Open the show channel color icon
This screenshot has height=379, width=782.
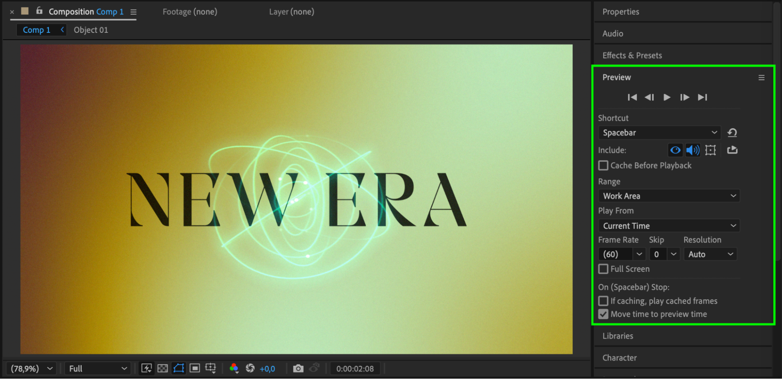234,368
